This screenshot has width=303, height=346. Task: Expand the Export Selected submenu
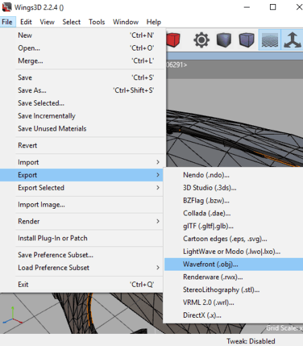click(81, 188)
